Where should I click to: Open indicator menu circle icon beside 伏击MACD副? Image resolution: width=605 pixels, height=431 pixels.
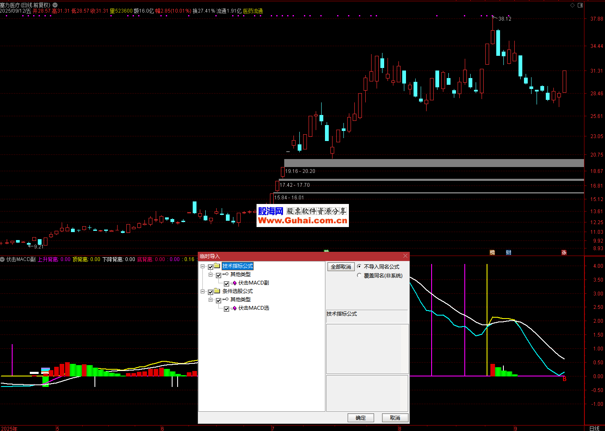pos(3,259)
